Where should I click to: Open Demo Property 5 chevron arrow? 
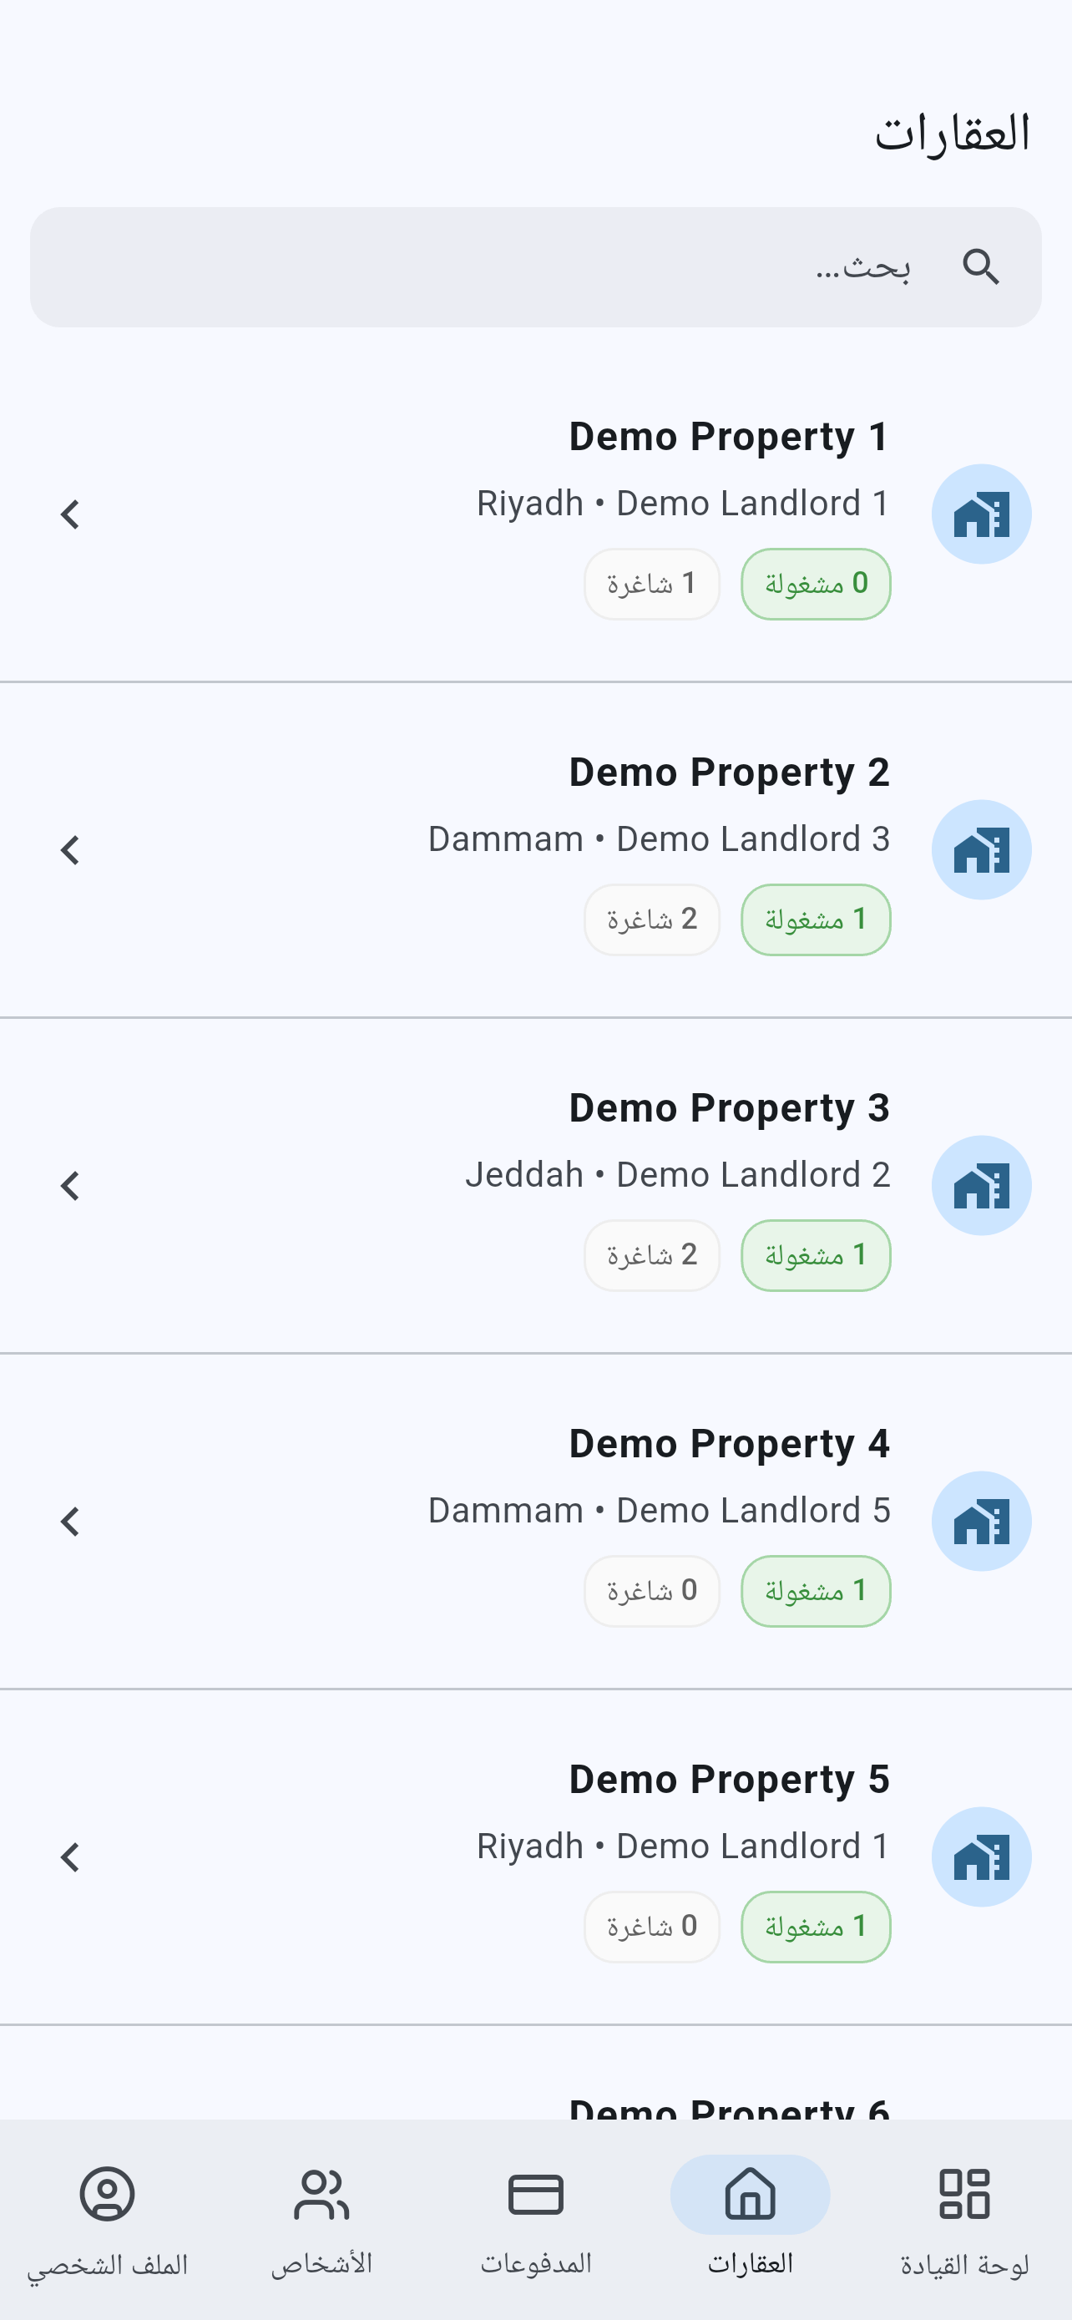pos(69,1857)
